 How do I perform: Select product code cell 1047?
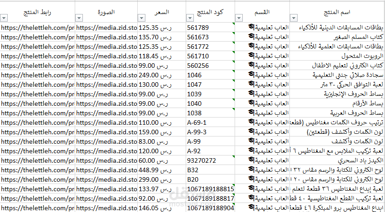[x=211, y=85]
